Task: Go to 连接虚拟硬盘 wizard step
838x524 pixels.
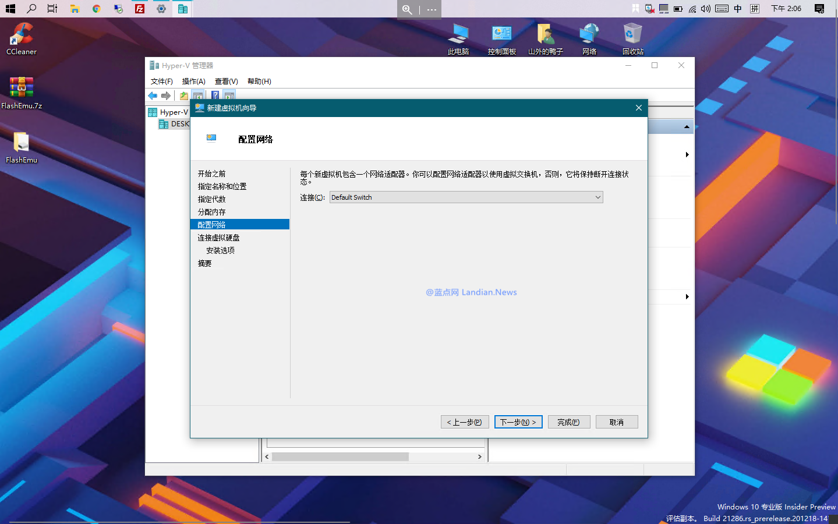Action: 218,238
